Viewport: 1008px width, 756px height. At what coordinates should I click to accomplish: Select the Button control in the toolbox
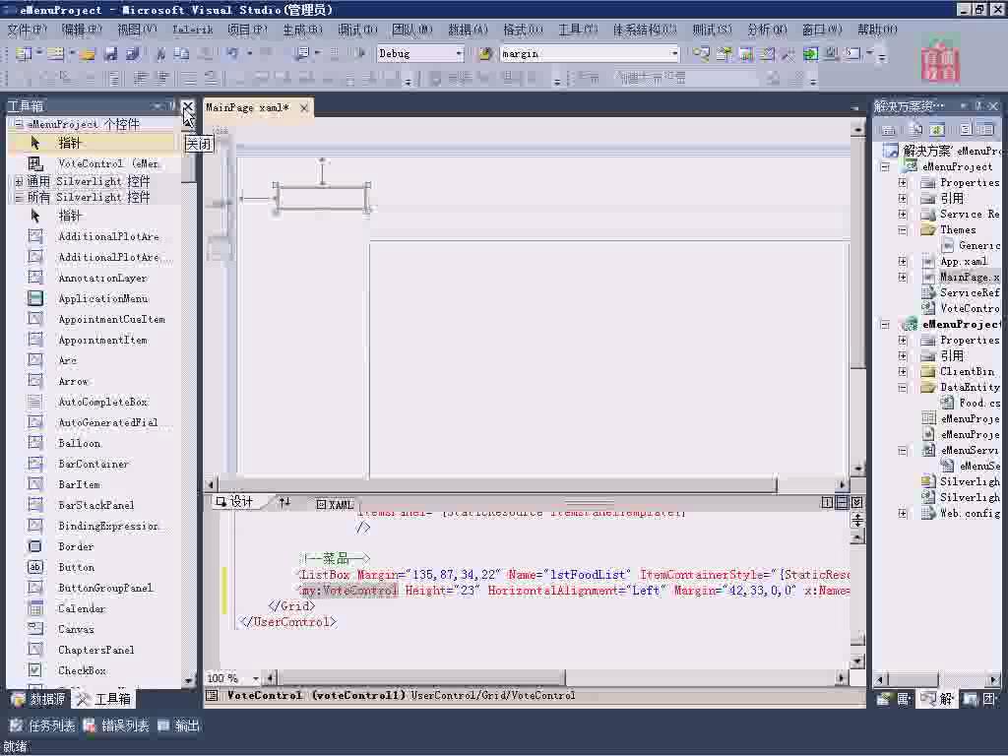click(x=76, y=567)
